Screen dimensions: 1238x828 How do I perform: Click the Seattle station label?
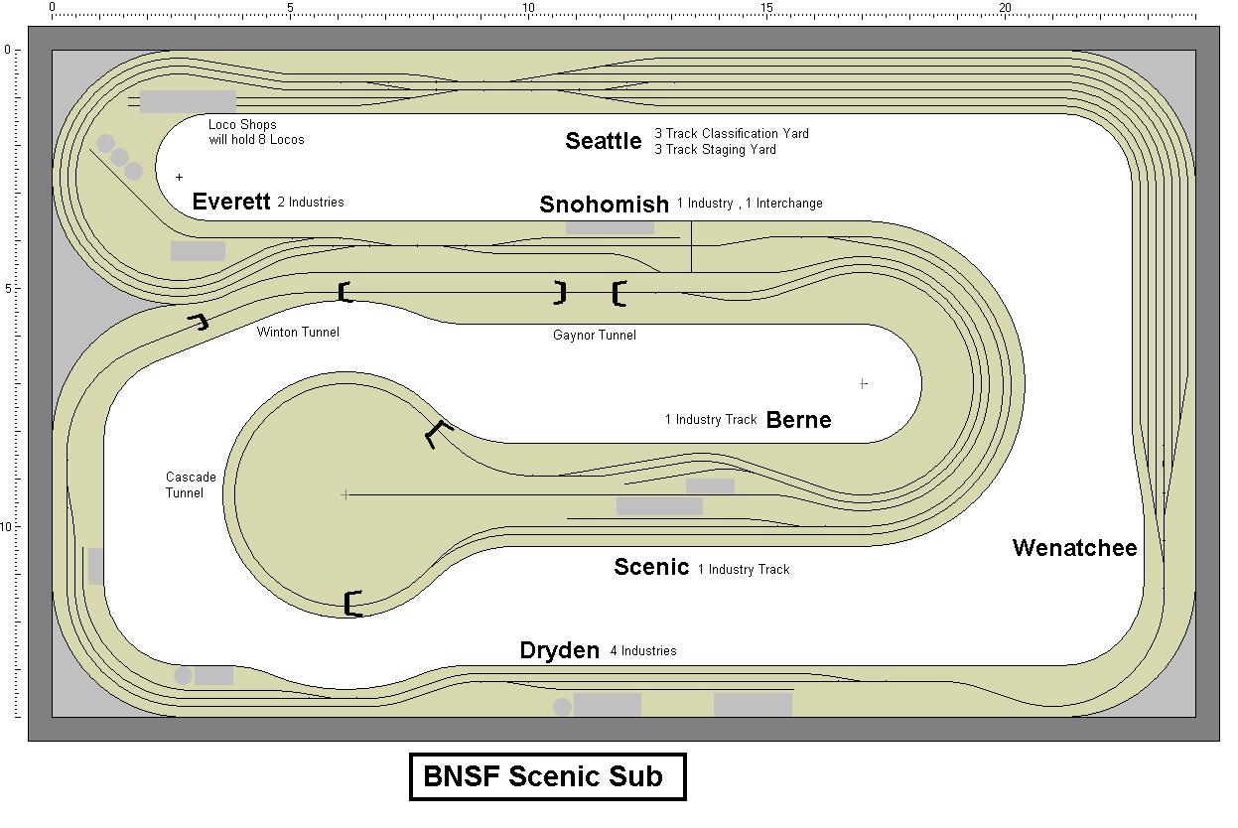click(604, 141)
